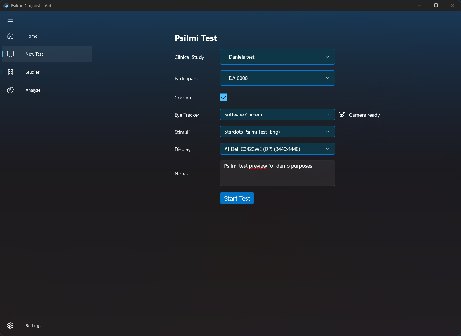The width and height of the screenshot is (461, 336).
Task: Toggle the hamburger navigation menu
Action: coord(10,20)
